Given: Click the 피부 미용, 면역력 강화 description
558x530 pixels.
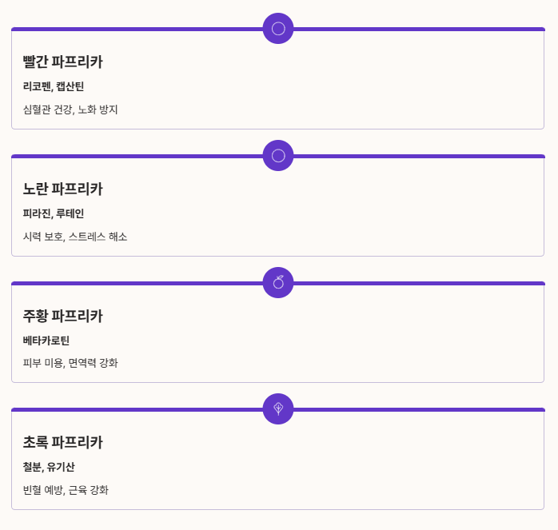Looking at the screenshot, I should [70, 363].
